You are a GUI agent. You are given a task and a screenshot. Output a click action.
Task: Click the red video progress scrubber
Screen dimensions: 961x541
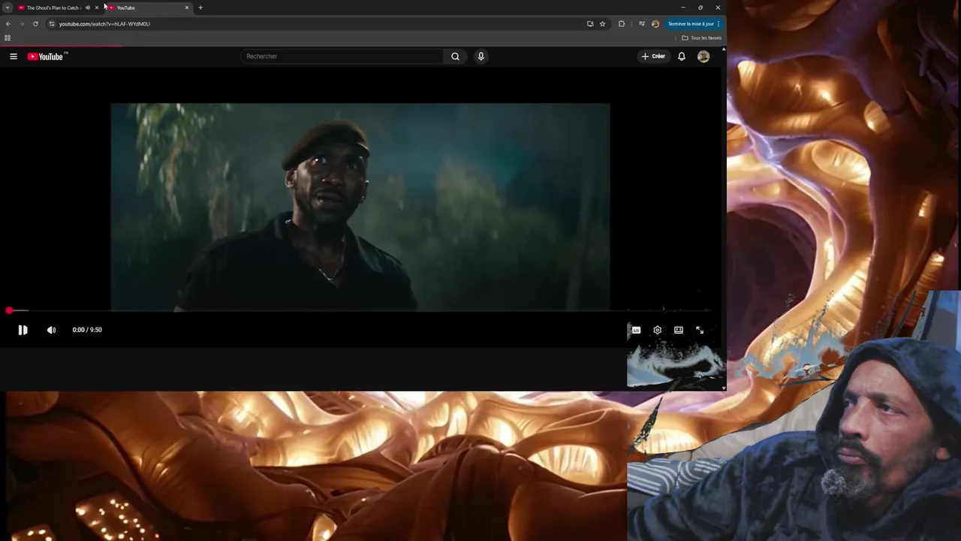[x=9, y=310]
